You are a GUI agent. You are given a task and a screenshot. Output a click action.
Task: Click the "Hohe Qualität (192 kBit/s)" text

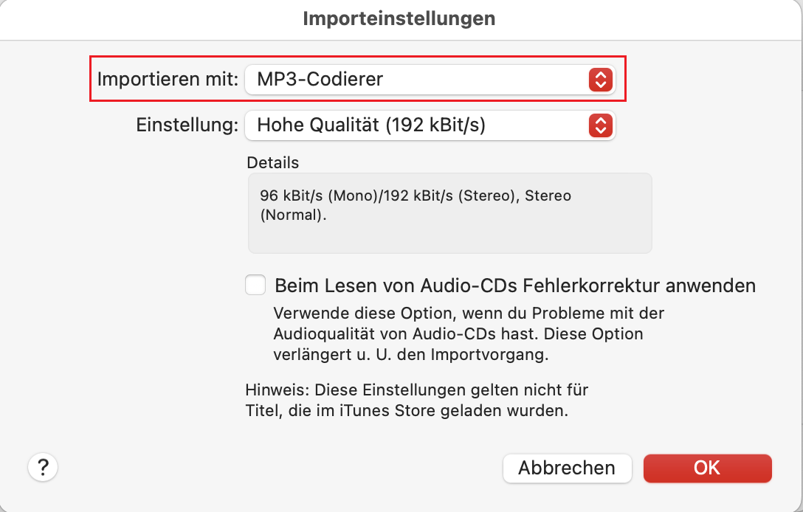[371, 125]
